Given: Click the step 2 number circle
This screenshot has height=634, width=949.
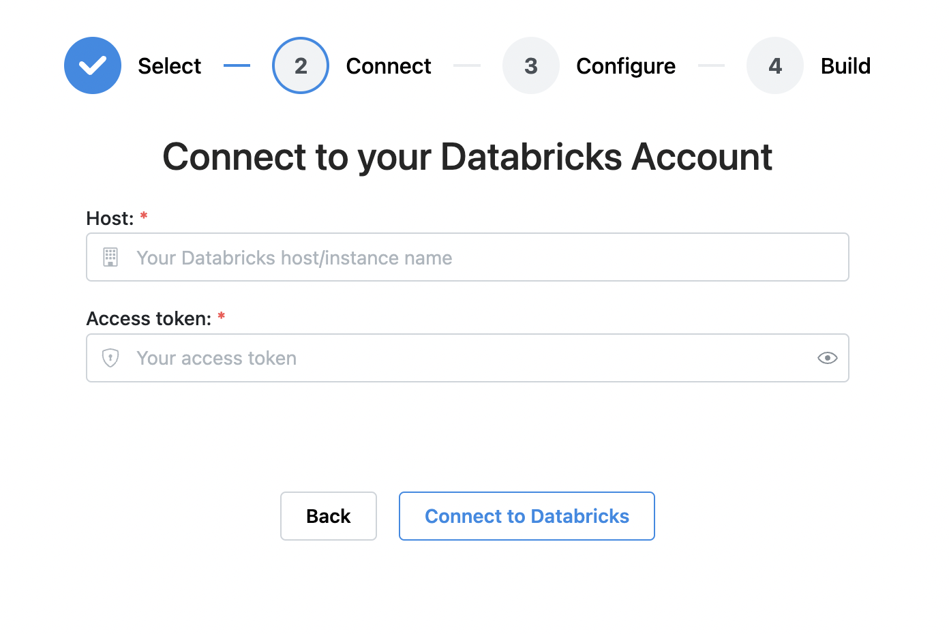Looking at the screenshot, I should click(x=301, y=65).
